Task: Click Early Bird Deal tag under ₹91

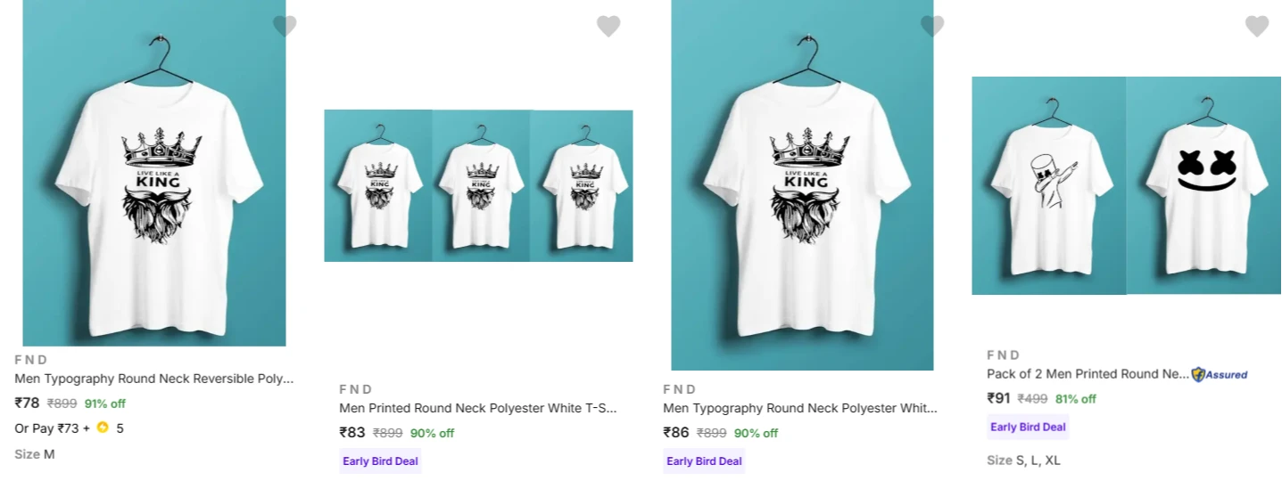Action: click(1029, 427)
